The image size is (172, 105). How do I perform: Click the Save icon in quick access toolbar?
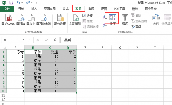(x=11, y=3)
